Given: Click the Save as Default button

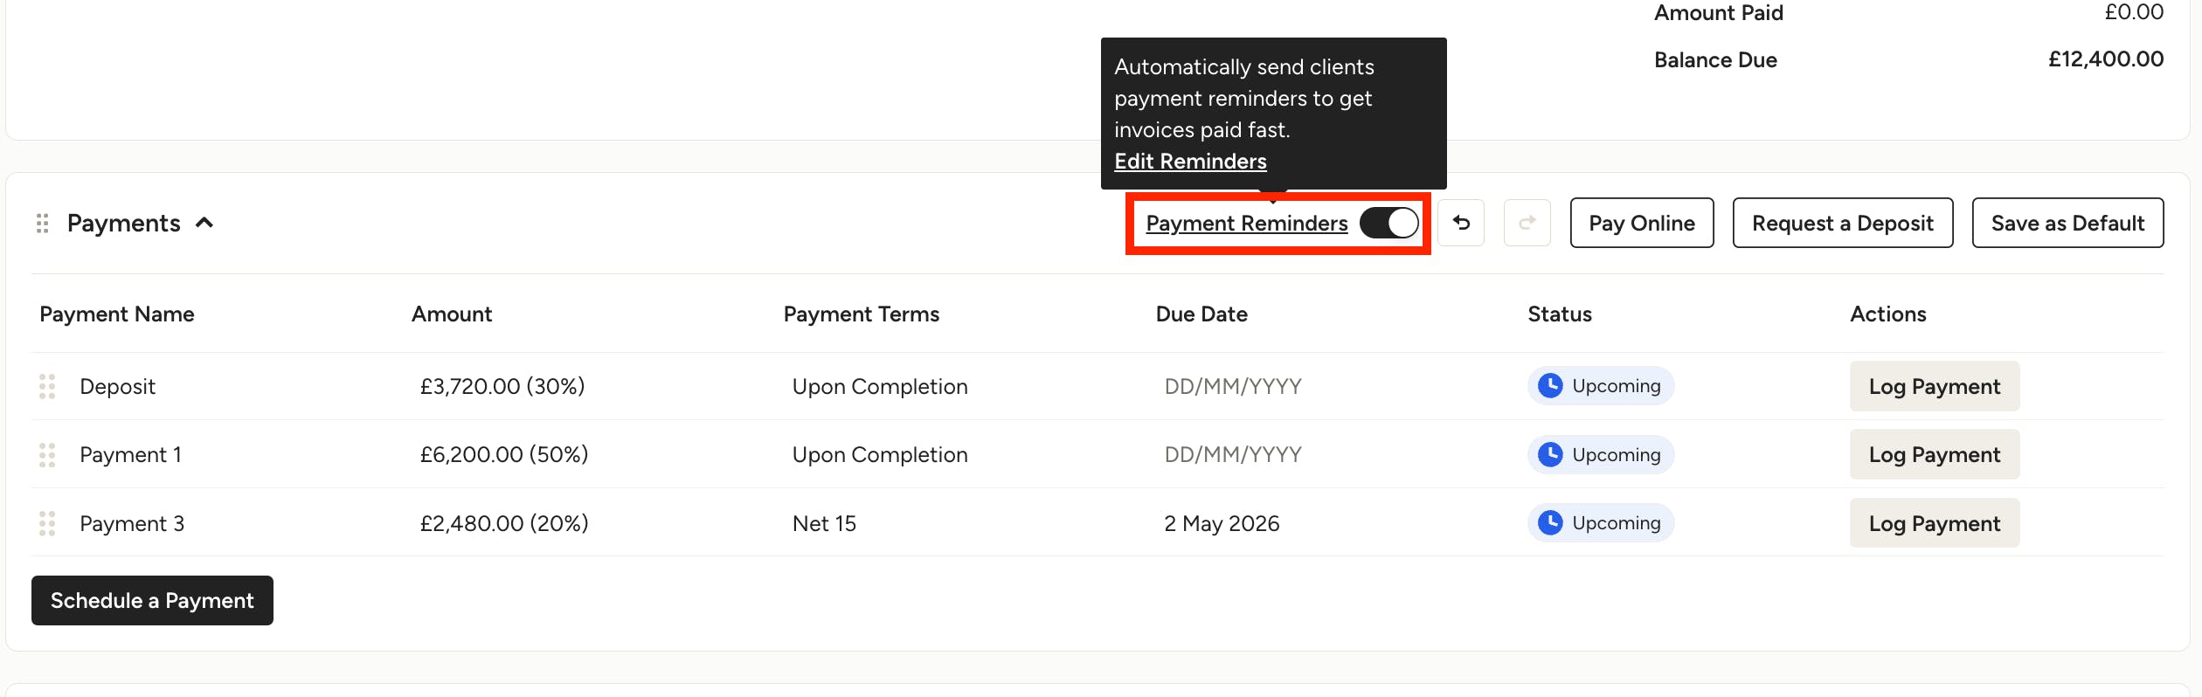Looking at the screenshot, I should (2067, 223).
